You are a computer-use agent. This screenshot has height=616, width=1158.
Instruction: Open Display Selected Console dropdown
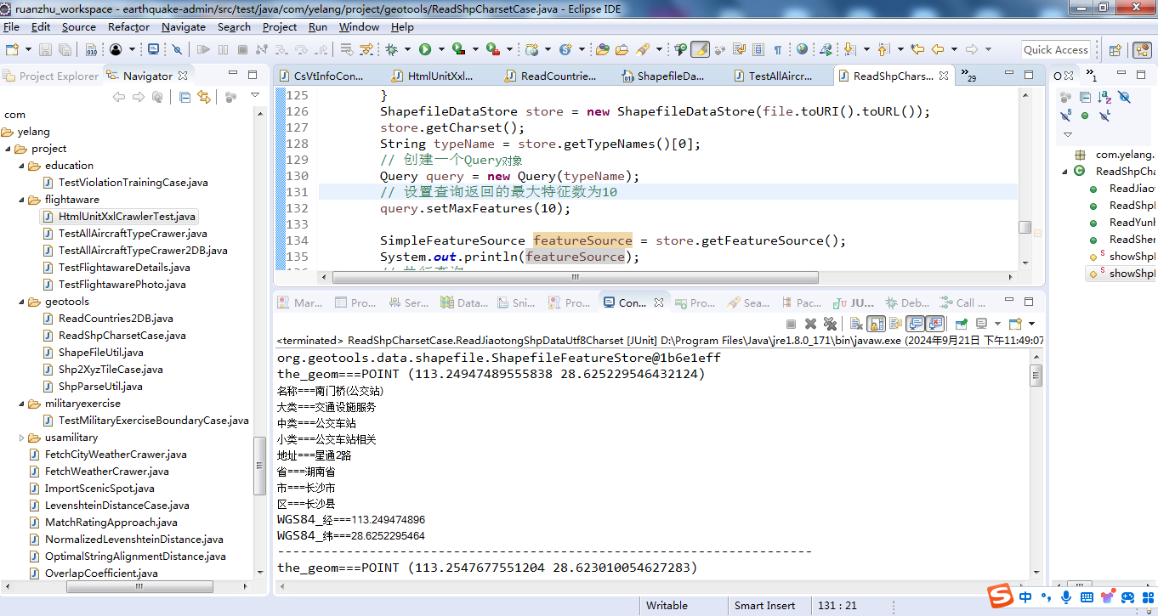tap(997, 324)
